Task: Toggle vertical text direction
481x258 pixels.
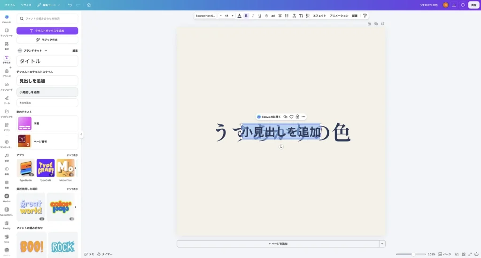Action: (x=301, y=16)
